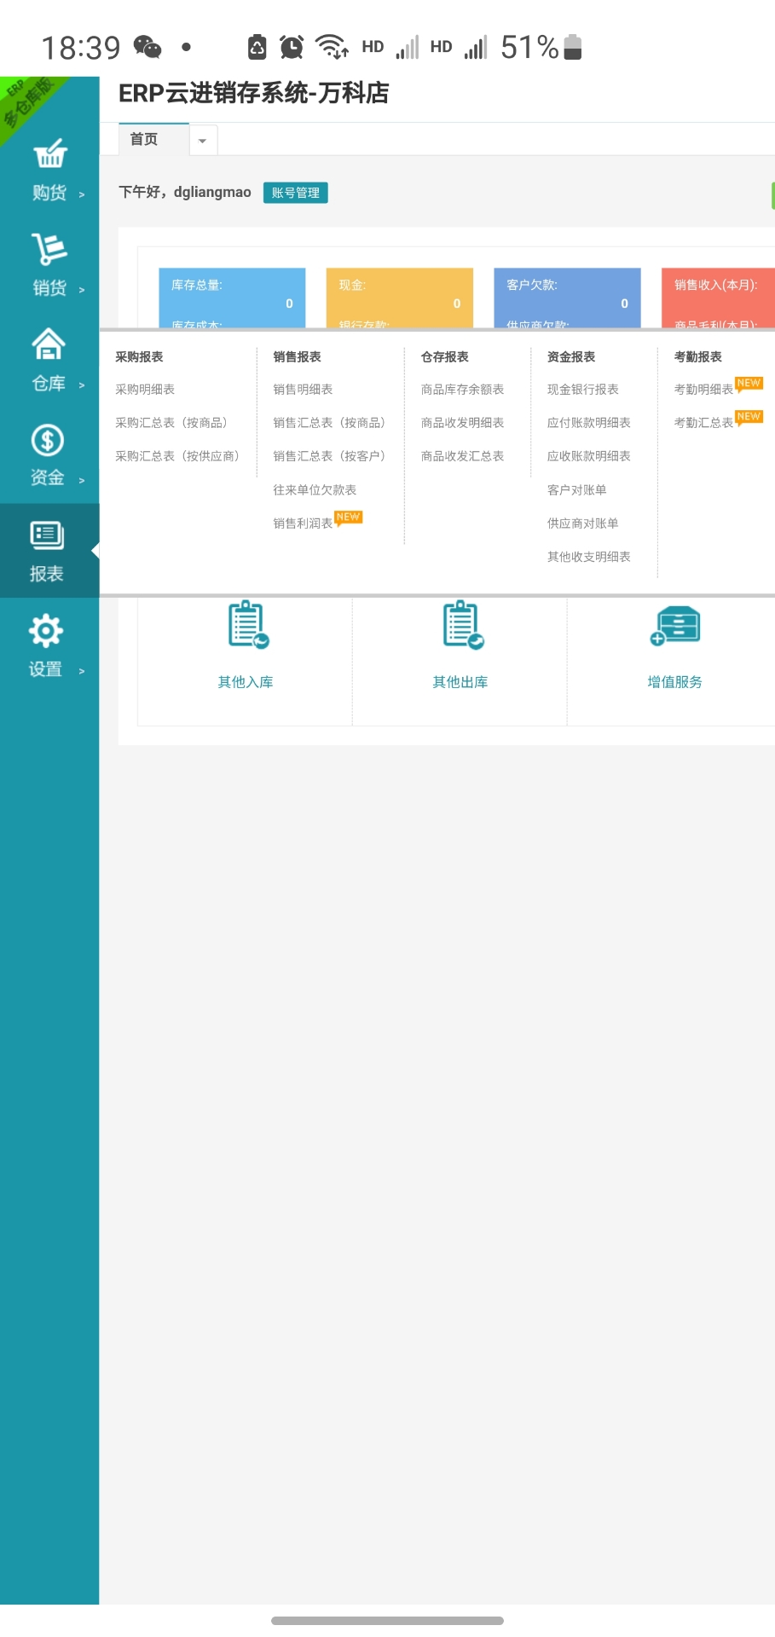This screenshot has height=1637, width=775.
Task: Click the 其他出库 link label
Action: tap(460, 682)
